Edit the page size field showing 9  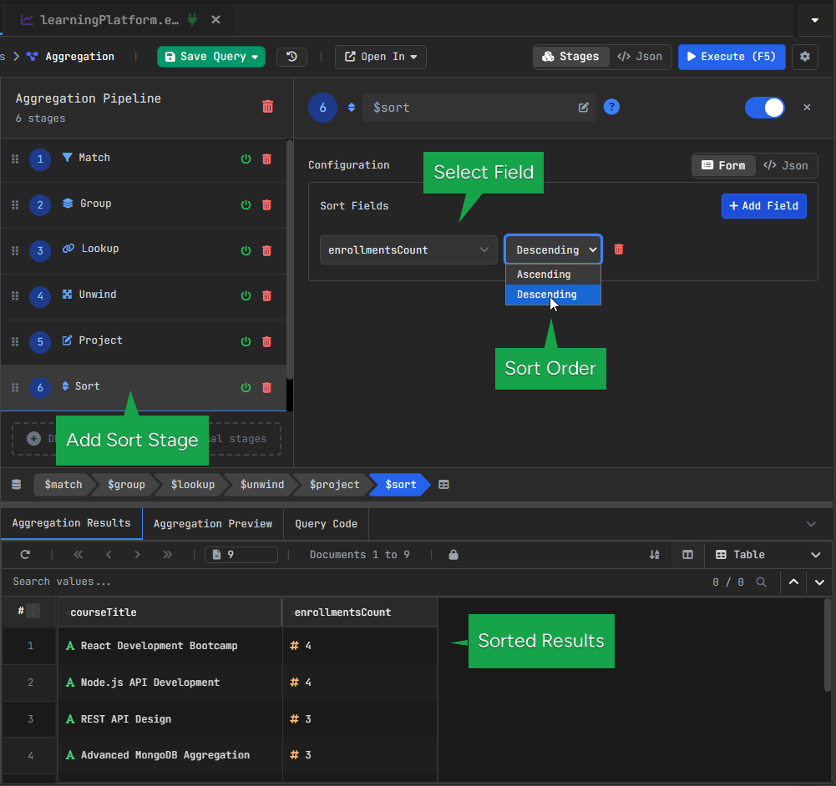point(241,554)
